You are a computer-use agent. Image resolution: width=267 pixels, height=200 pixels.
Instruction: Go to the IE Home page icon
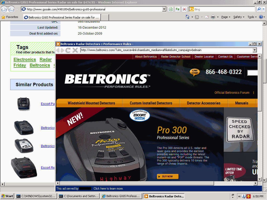187,17
